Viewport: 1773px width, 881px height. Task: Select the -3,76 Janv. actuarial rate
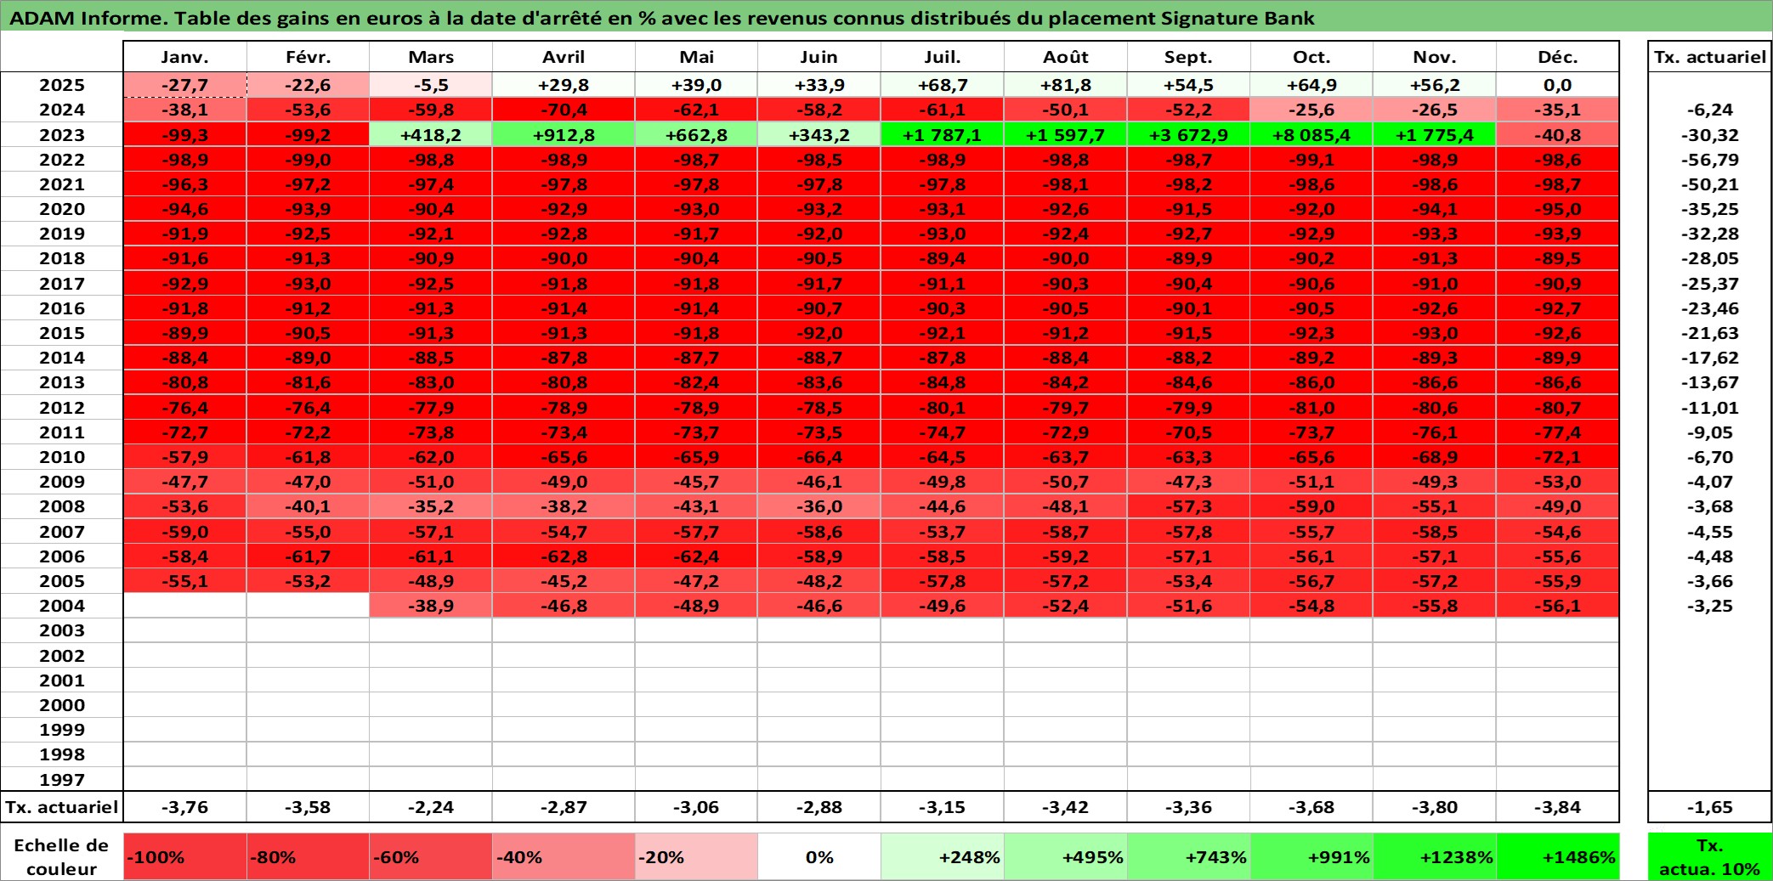pyautogui.click(x=184, y=807)
